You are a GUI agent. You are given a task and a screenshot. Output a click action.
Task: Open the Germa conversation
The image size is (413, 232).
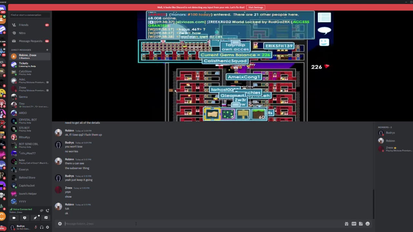tap(30, 97)
